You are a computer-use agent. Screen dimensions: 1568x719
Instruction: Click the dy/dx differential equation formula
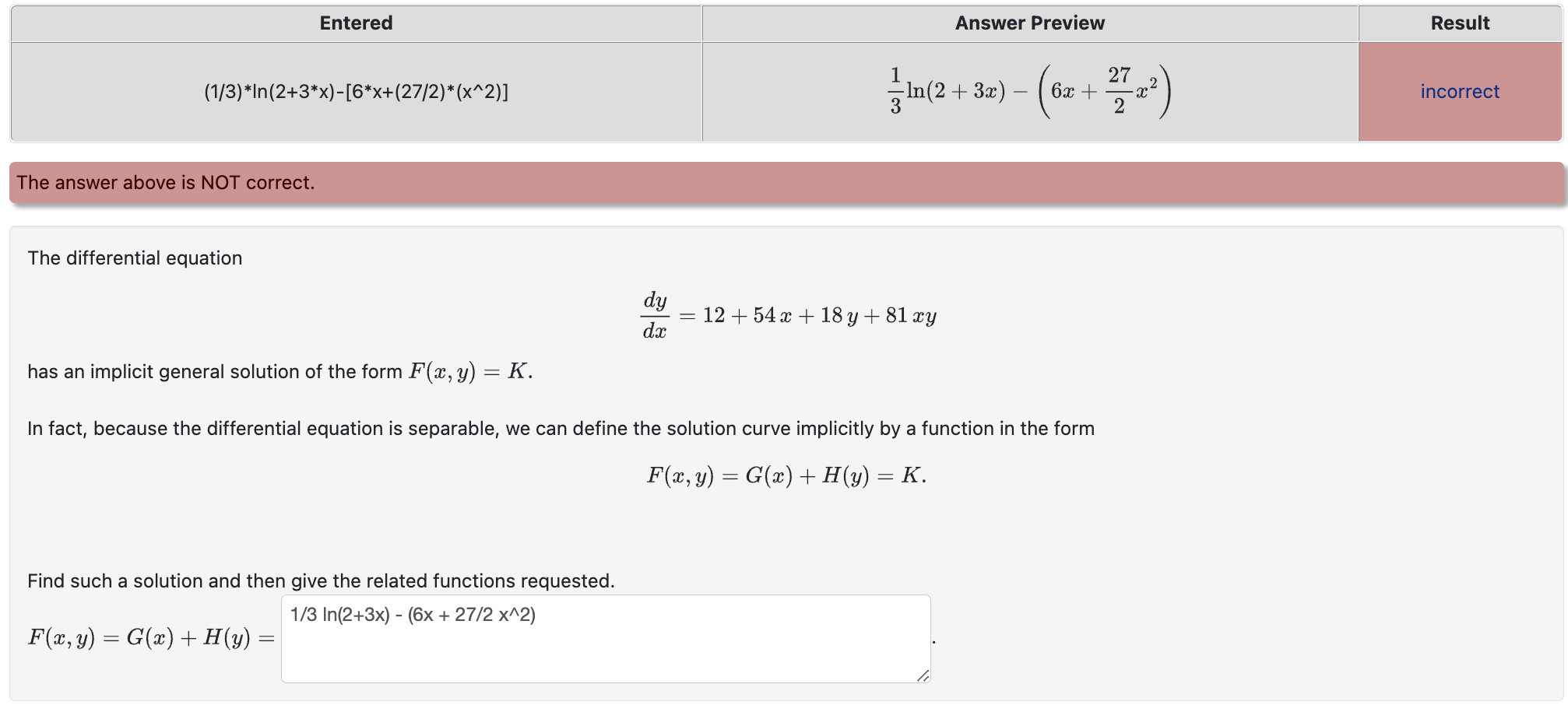[x=786, y=314]
